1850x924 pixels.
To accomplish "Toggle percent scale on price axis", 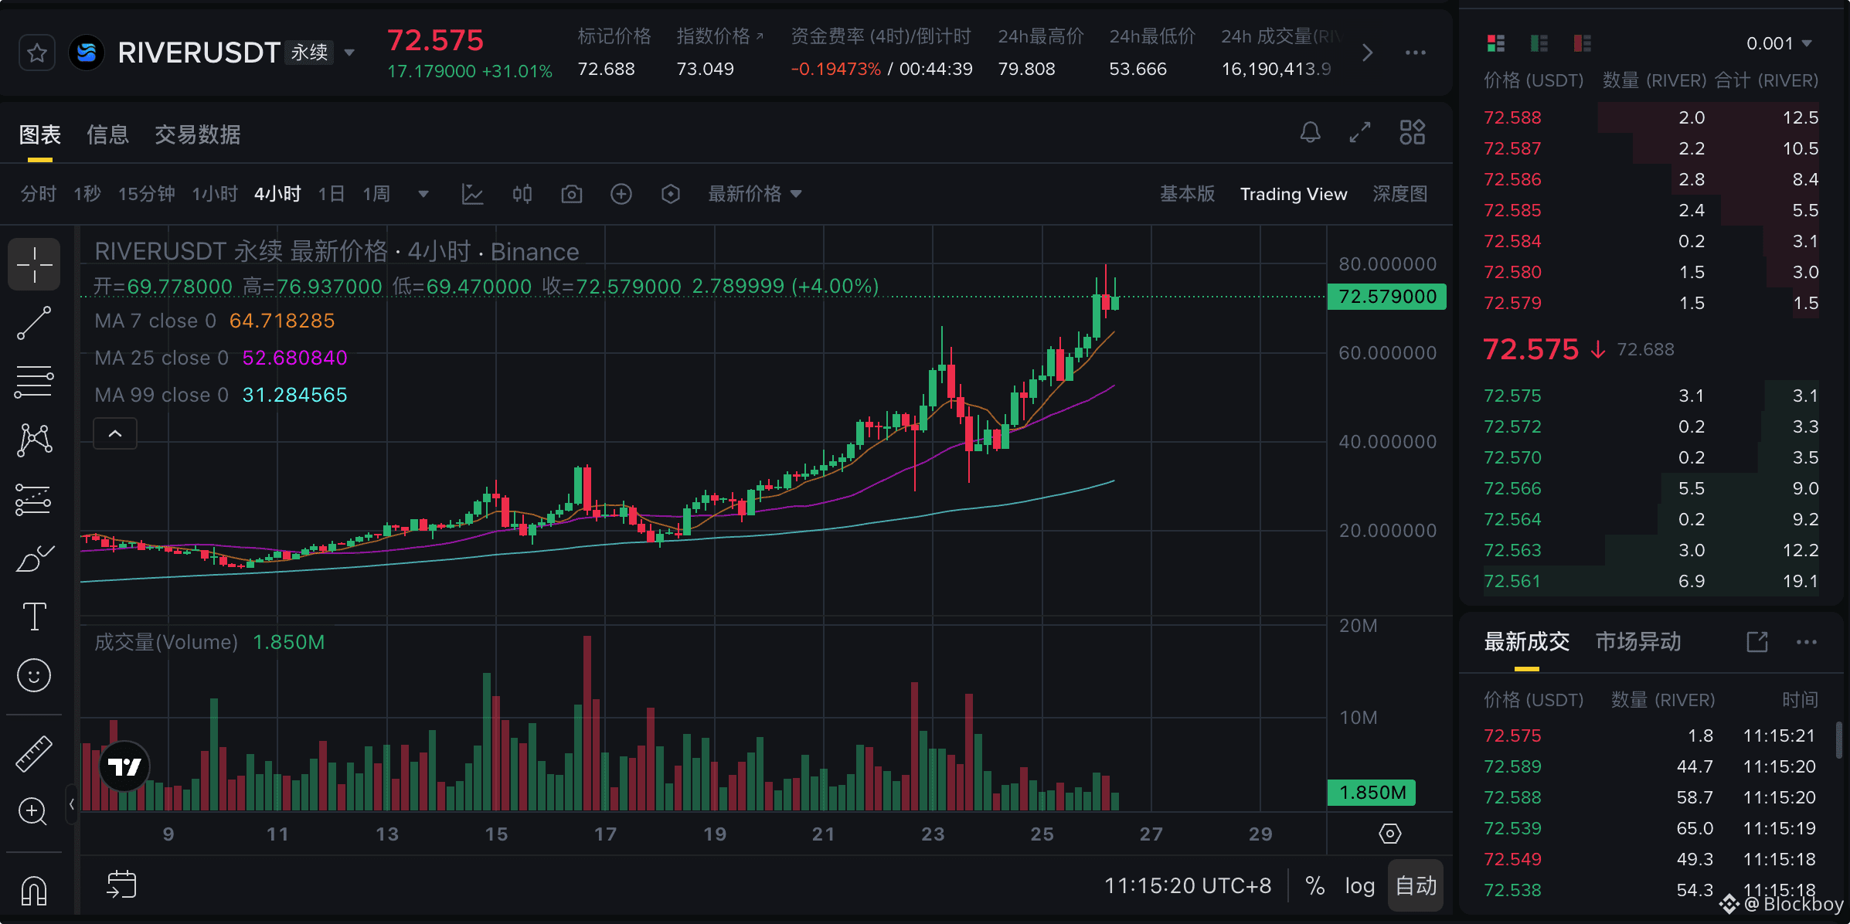I will pyautogui.click(x=1314, y=885).
